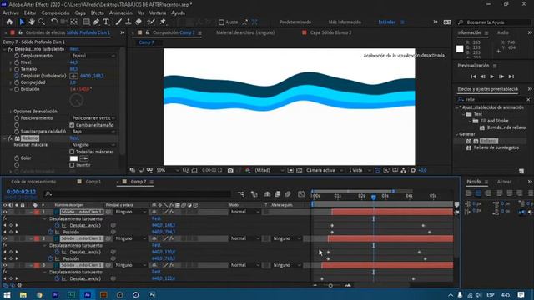The image size is (534, 300).
Task: Open the composition mini-flowchart in timeline
Action: tap(241, 194)
